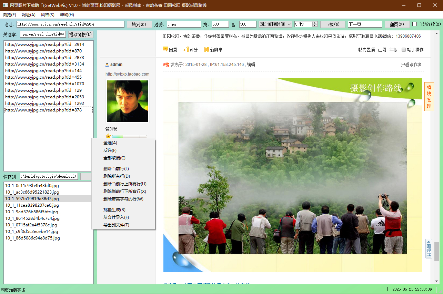Click the admin username text
The height and width of the screenshot is (294, 443).
[x=117, y=65]
